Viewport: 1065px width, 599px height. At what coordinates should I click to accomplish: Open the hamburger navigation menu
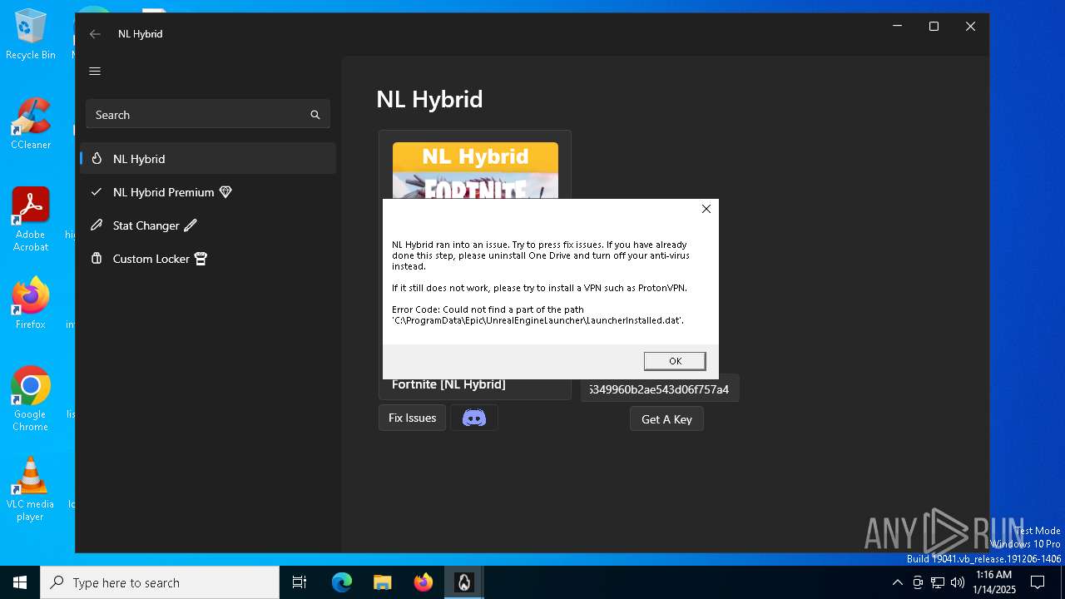[95, 72]
